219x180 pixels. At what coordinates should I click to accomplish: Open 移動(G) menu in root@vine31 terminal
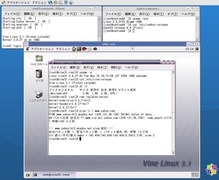coord(116,67)
